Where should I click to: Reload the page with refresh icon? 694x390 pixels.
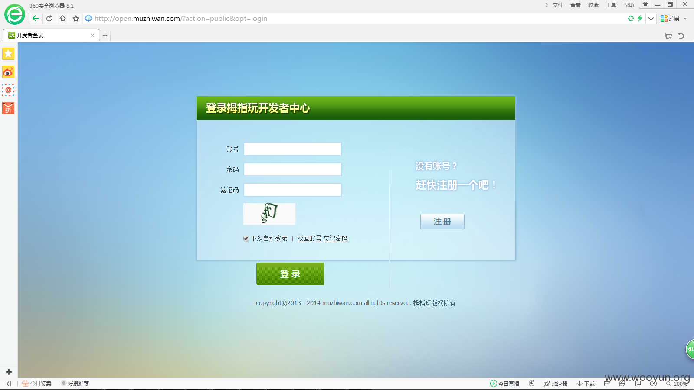click(49, 18)
